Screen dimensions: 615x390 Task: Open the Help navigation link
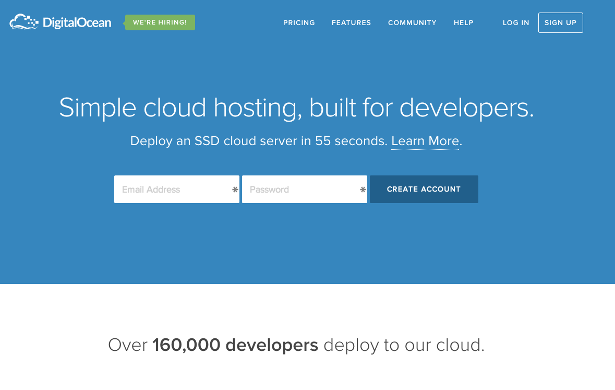pos(463,23)
